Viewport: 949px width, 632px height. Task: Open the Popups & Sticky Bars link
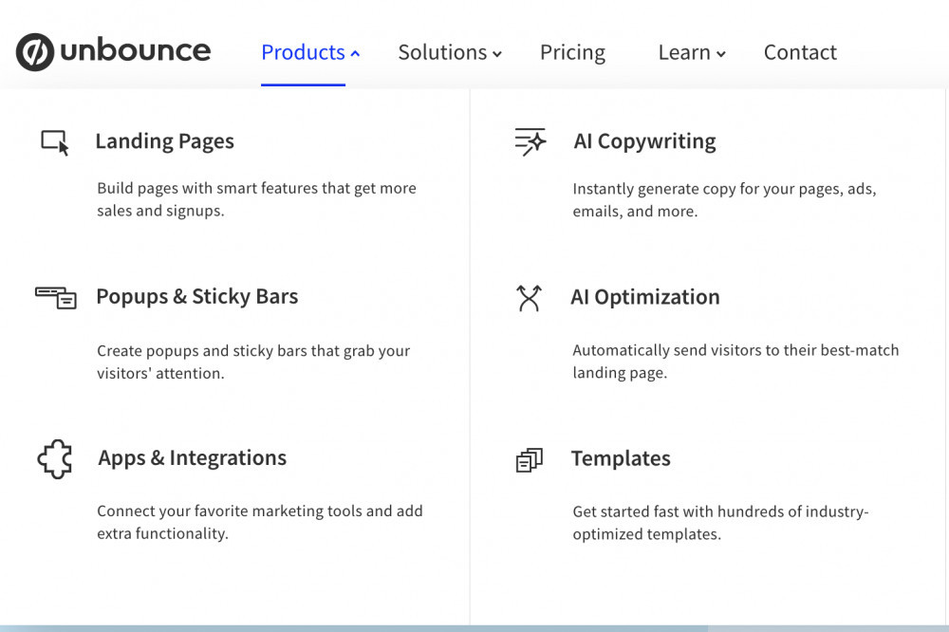click(197, 297)
